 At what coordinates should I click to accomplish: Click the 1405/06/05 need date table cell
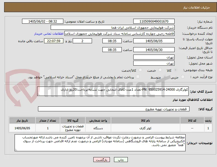click(22, 128)
